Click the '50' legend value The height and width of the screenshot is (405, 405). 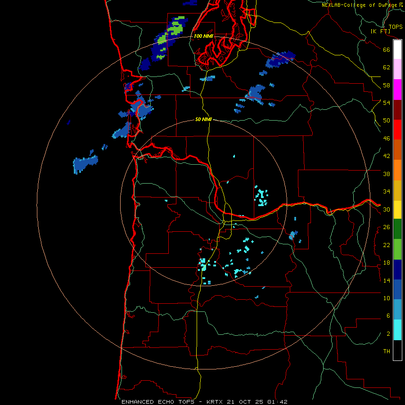[x=387, y=121]
